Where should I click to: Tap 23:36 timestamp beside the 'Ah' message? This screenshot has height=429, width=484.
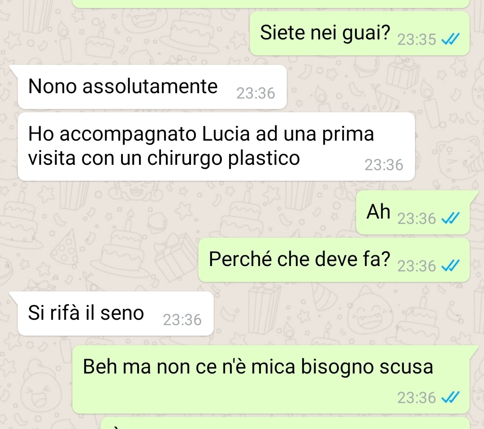(417, 219)
